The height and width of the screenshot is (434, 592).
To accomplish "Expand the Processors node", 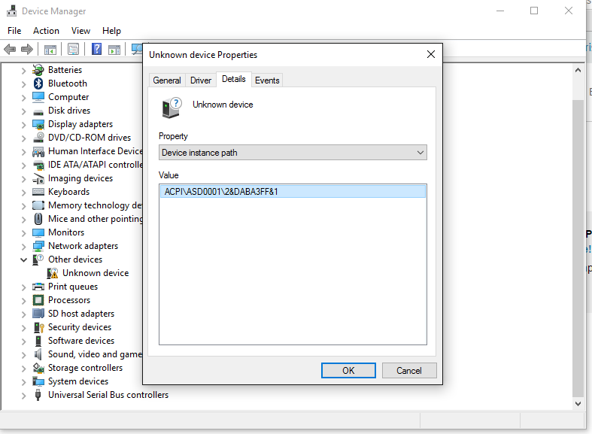I will (x=23, y=301).
